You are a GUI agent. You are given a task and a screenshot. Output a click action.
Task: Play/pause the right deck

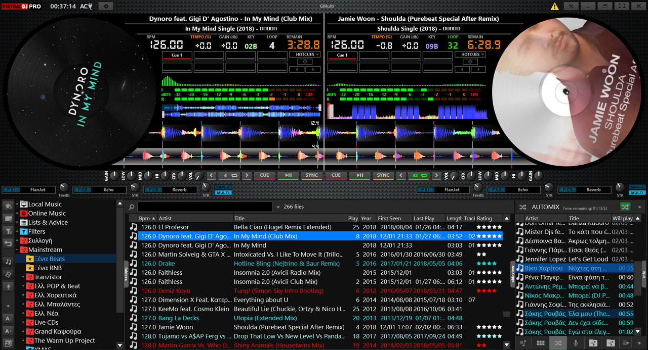[x=359, y=176]
